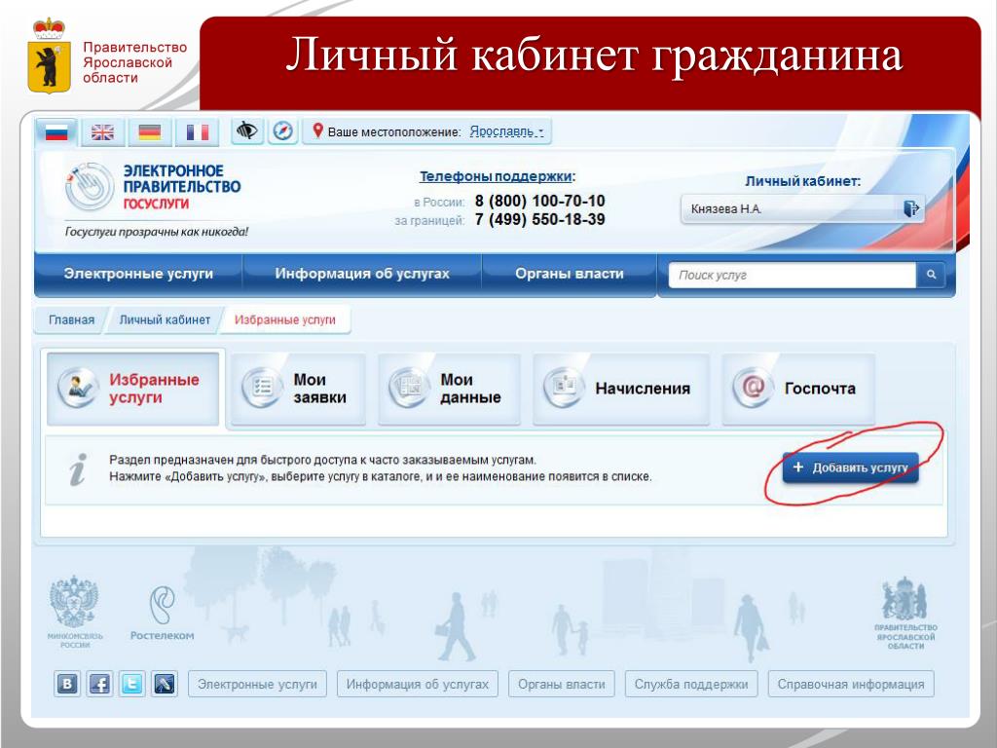
Task: Switch to the Мои заявки tab
Action: [298, 389]
